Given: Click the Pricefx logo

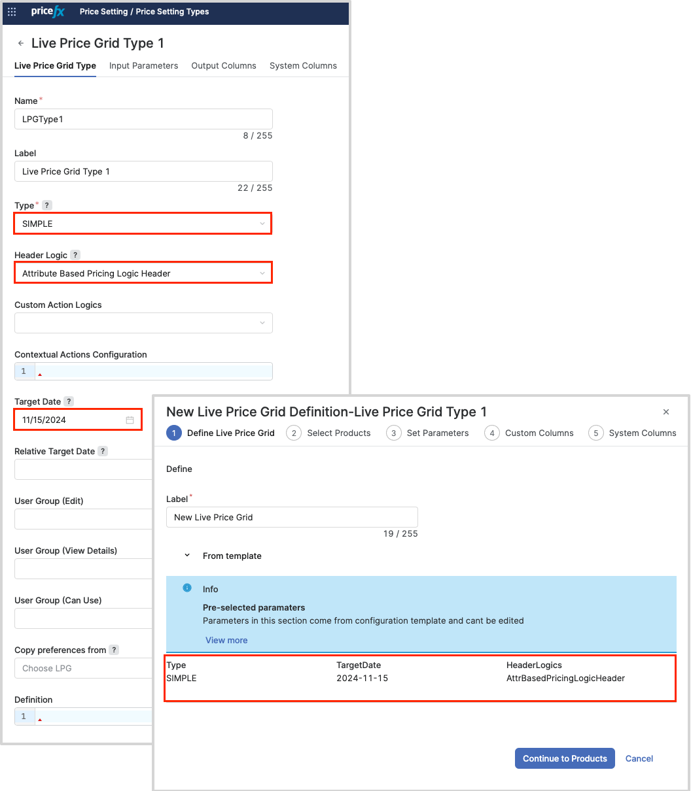Looking at the screenshot, I should tap(48, 12).
